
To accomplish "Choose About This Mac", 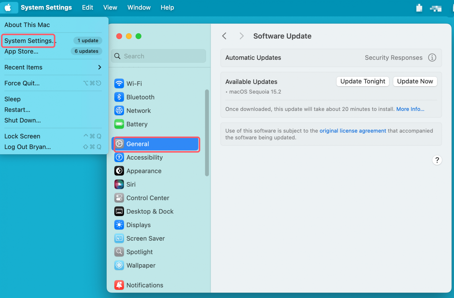I will pyautogui.click(x=27, y=25).
